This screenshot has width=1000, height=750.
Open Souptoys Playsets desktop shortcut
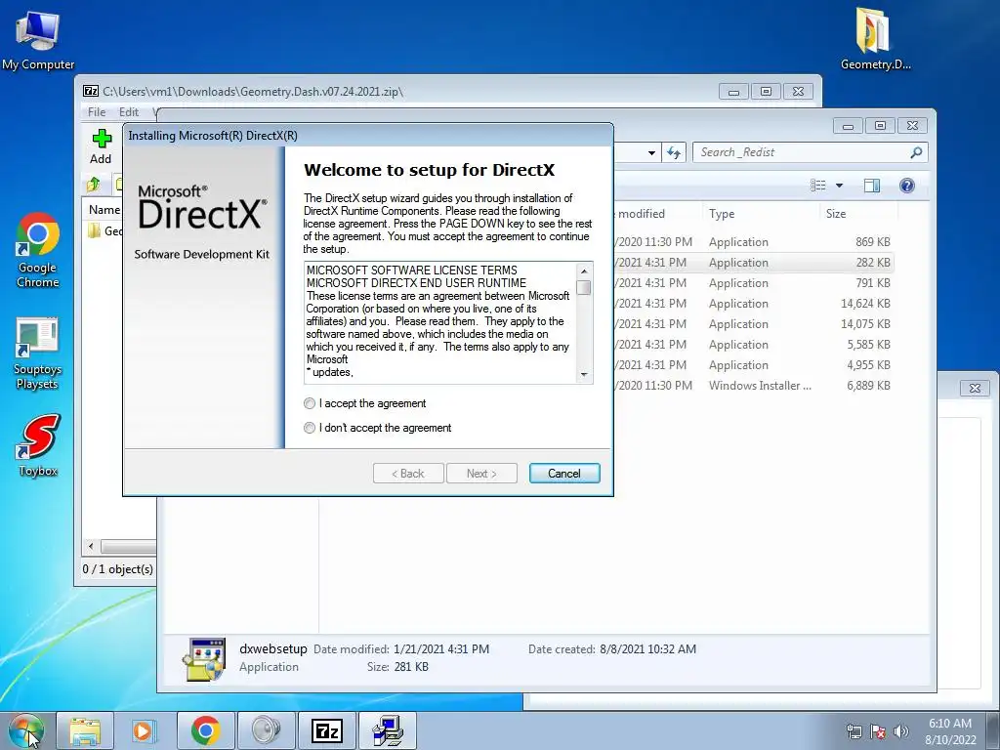pyautogui.click(x=37, y=354)
